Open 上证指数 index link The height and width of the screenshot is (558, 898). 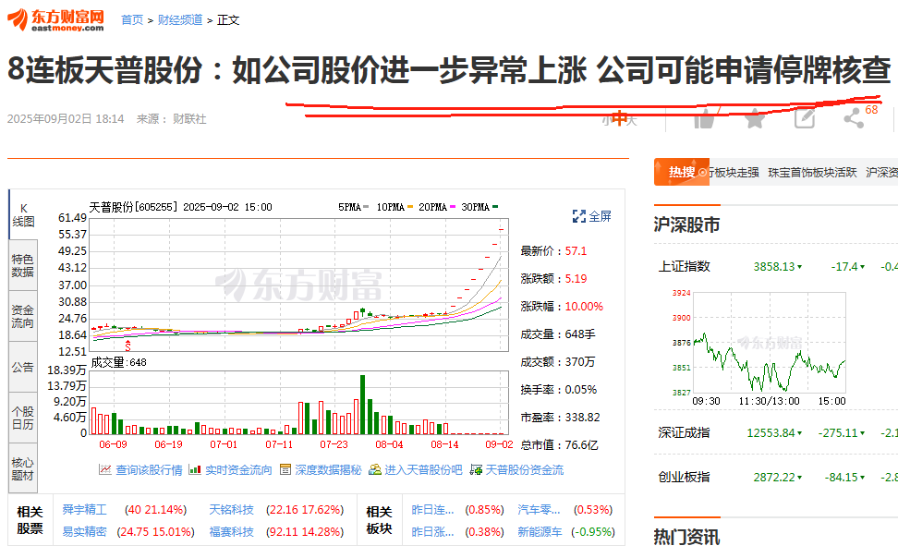(x=684, y=266)
